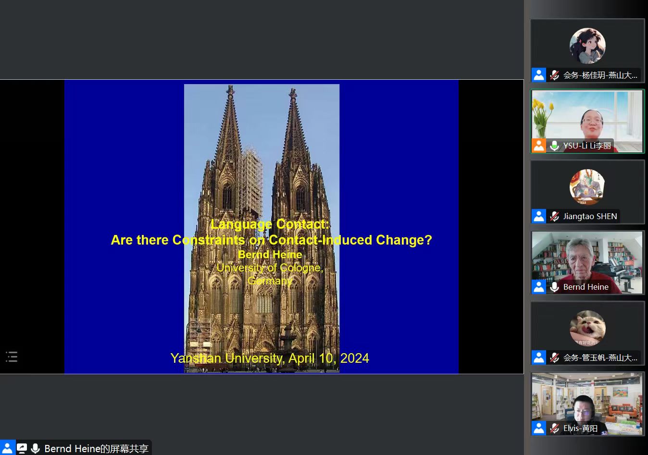Click the muted mic on 会务-管玉帆 tile
Screen dimensions: 648x455
(x=554, y=357)
